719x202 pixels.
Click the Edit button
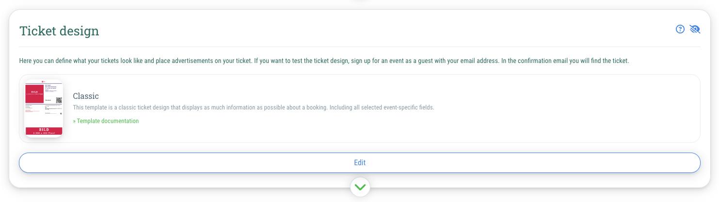click(x=360, y=163)
